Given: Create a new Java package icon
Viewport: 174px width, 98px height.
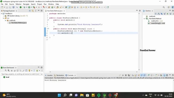Looking at the screenshot, I should click(49, 7).
